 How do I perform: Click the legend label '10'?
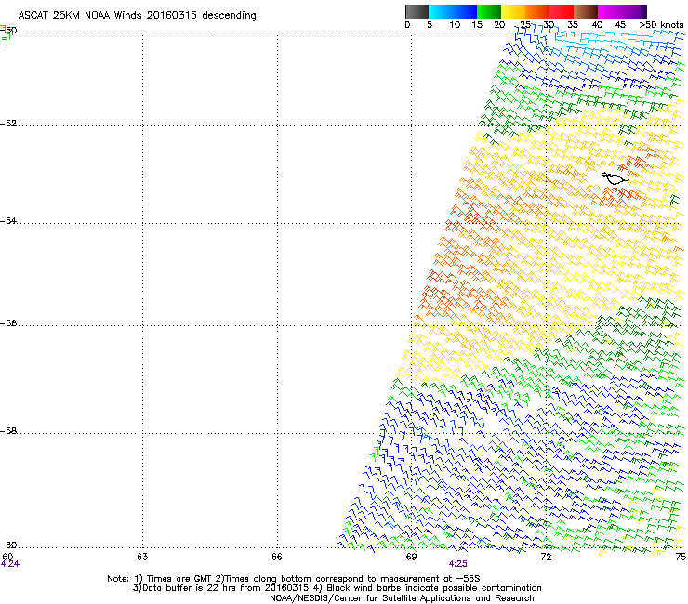pyautogui.click(x=455, y=25)
